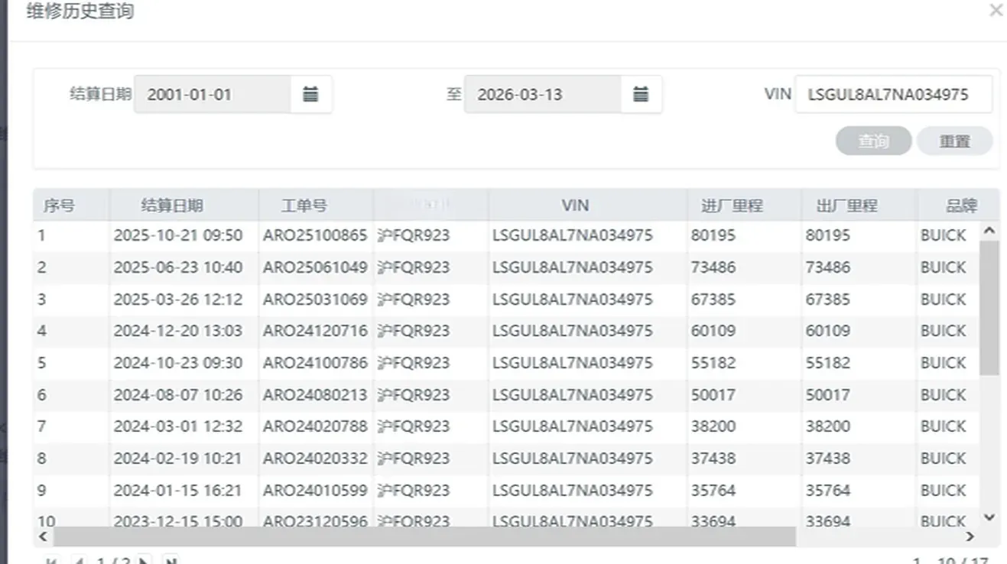
Task: Focus the VIN input field
Action: [x=893, y=95]
